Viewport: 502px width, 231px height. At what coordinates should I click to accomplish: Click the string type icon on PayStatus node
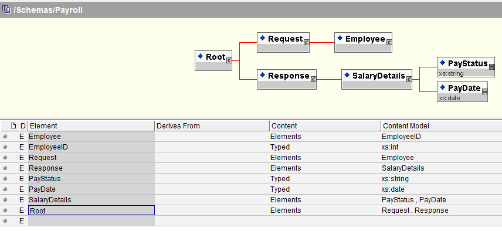(x=492, y=67)
